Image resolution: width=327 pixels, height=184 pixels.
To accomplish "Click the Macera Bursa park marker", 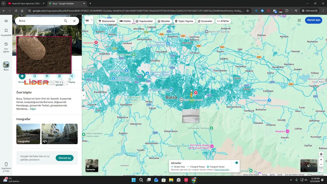I will (x=134, y=54).
